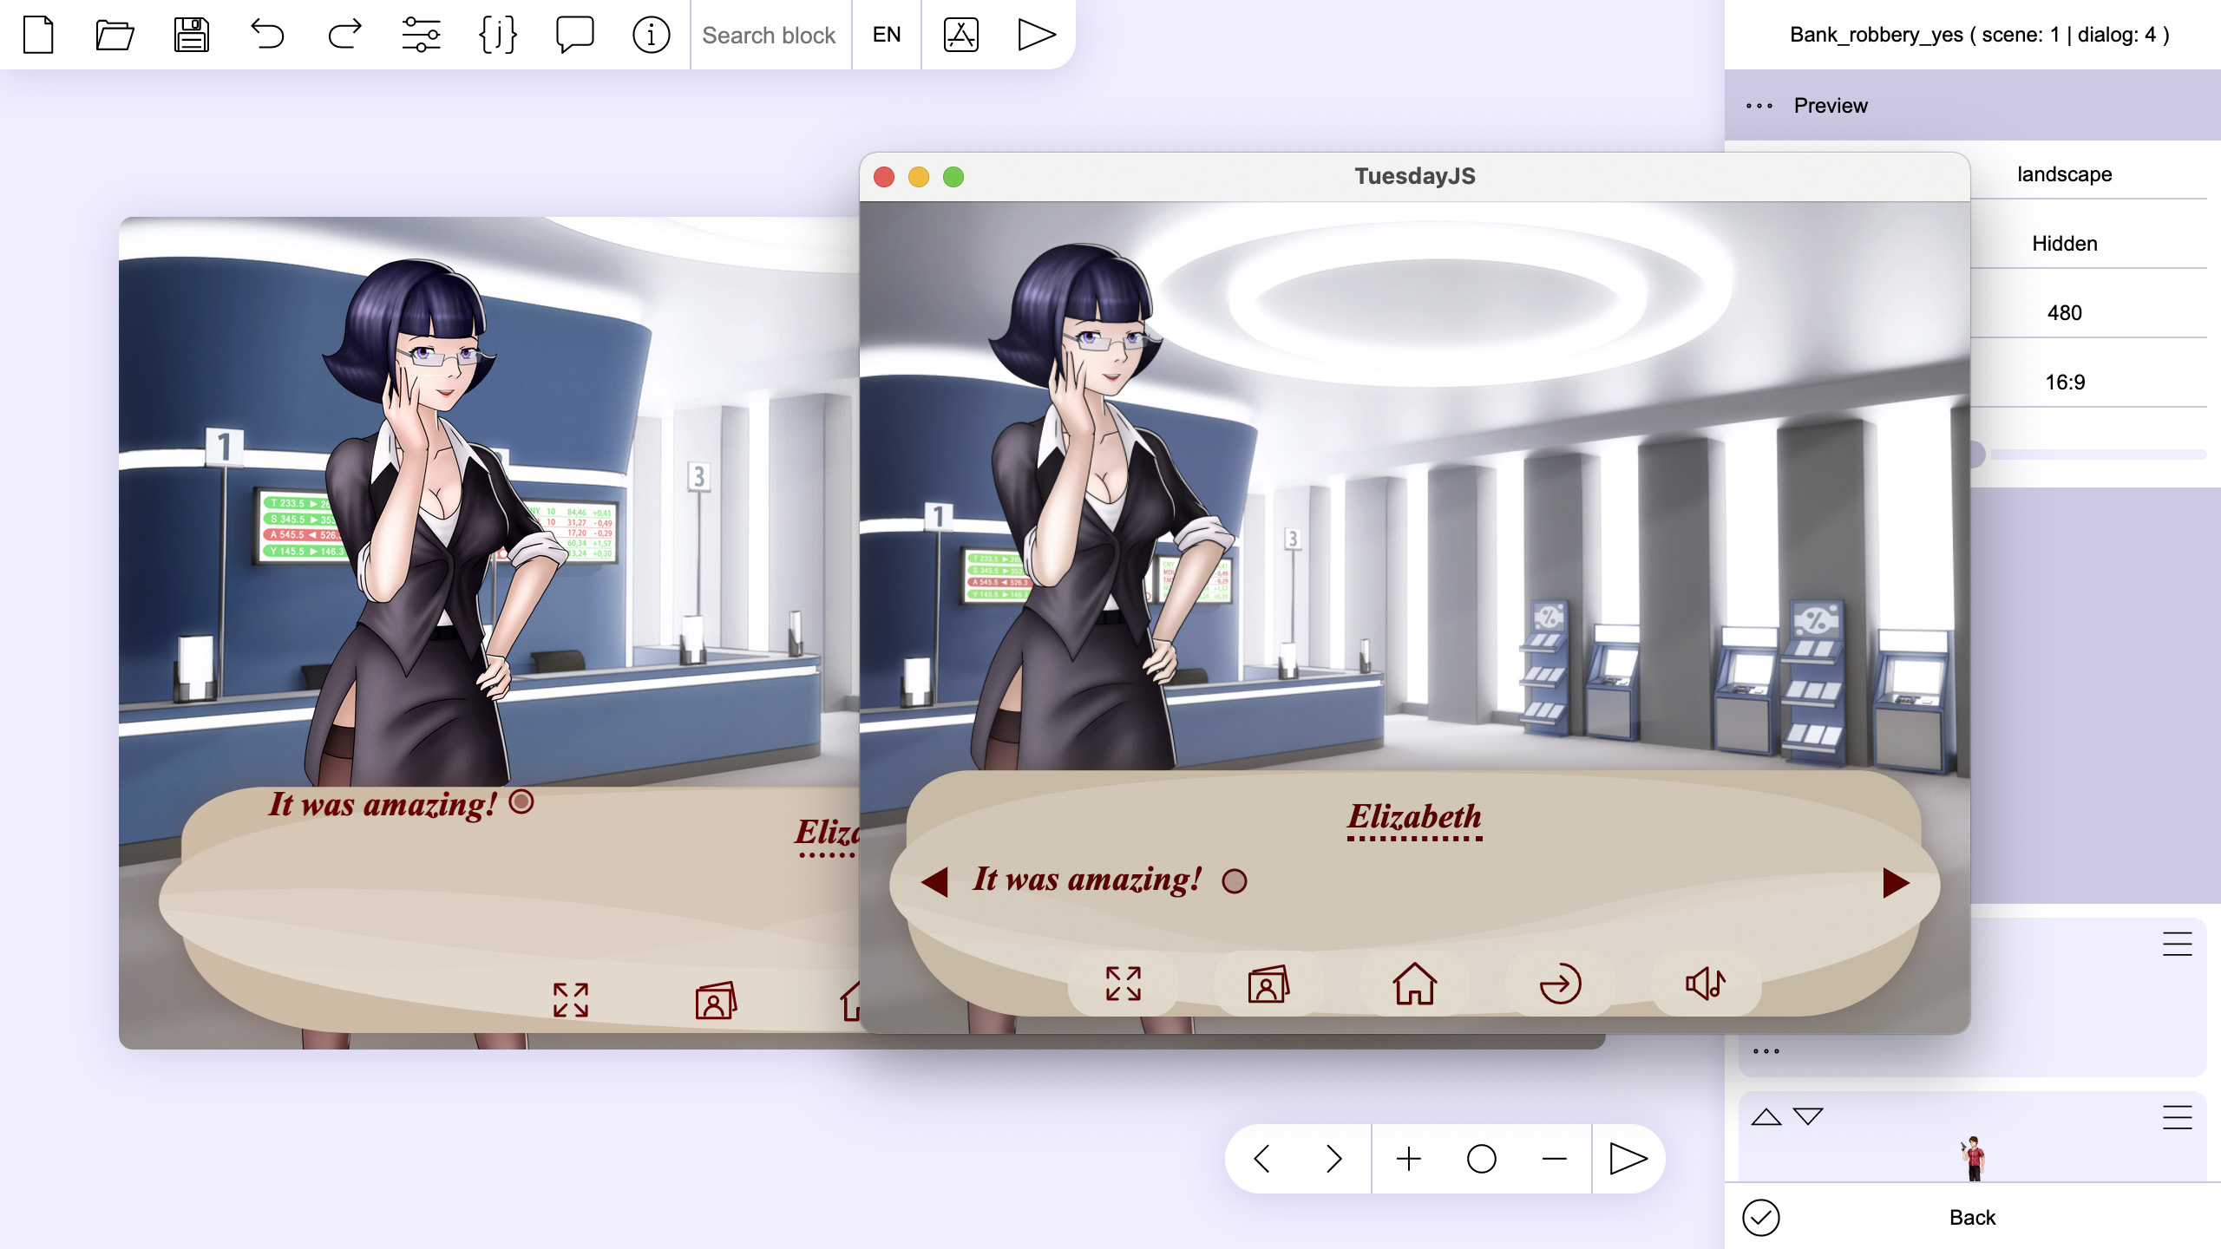Click the EN language selector button
Screen dimensions: 2221x1249
[887, 34]
